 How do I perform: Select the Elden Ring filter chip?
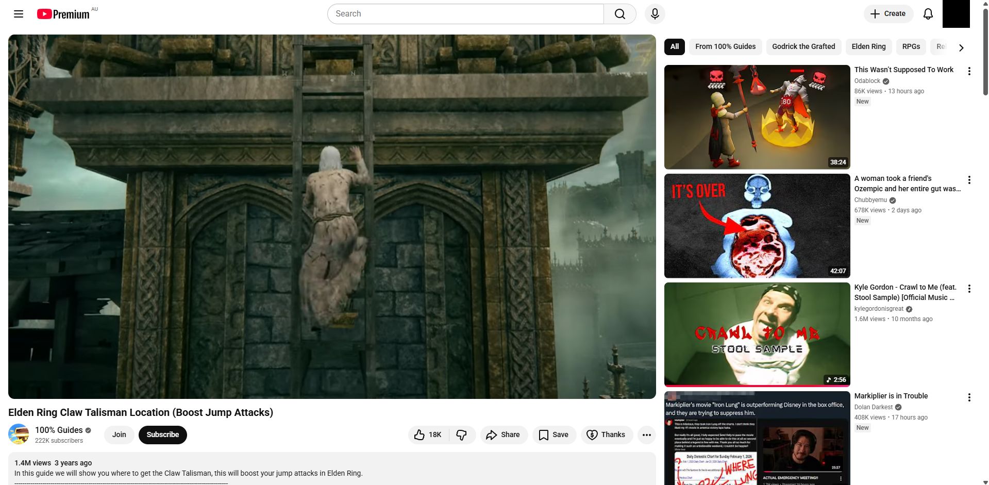click(868, 46)
